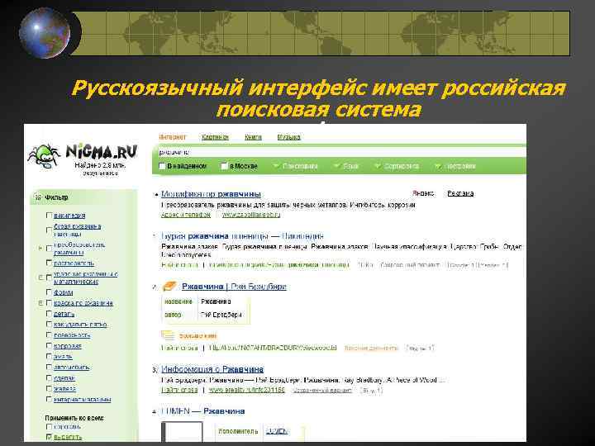Image resolution: width=595 pixels, height=446 pixels.
Task: Switch to the Картинки search tab
Action: pos(215,137)
